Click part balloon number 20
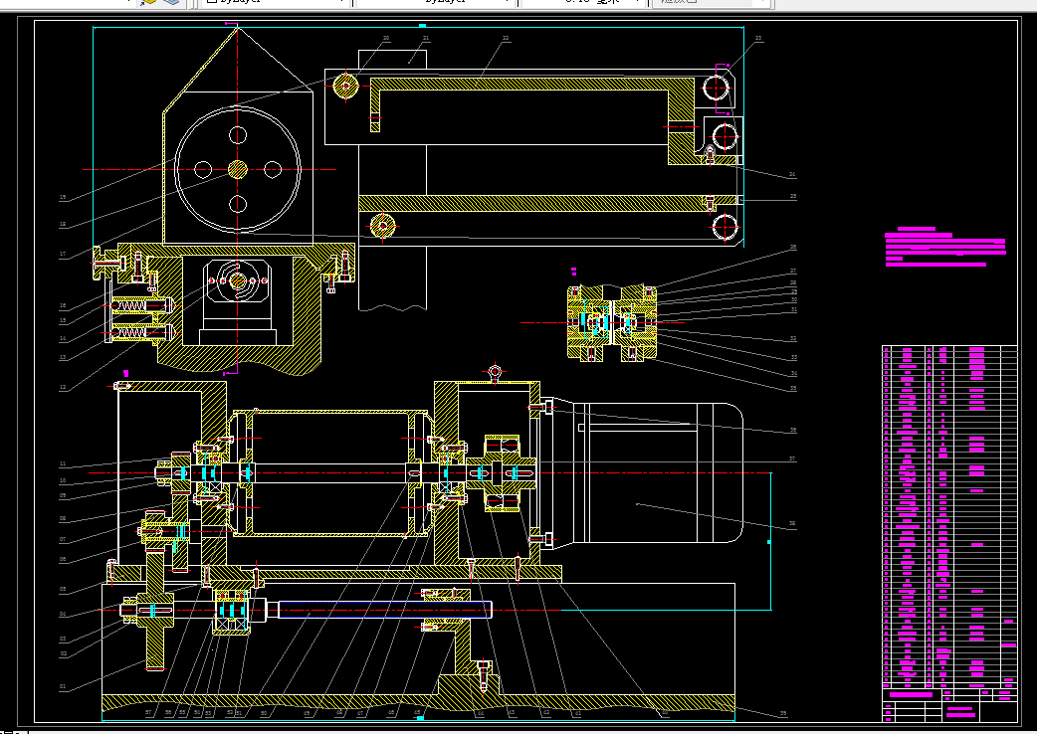Image resolution: width=1037 pixels, height=734 pixels. click(x=386, y=39)
